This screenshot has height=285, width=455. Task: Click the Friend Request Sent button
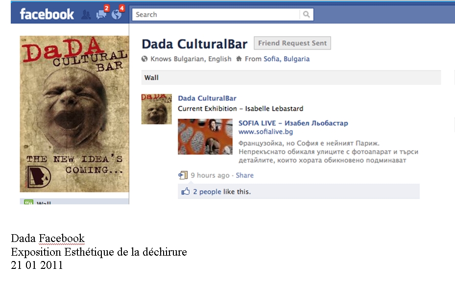coord(292,43)
